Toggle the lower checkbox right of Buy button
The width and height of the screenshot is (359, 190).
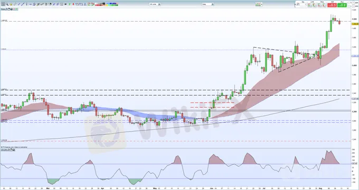coord(349,6)
